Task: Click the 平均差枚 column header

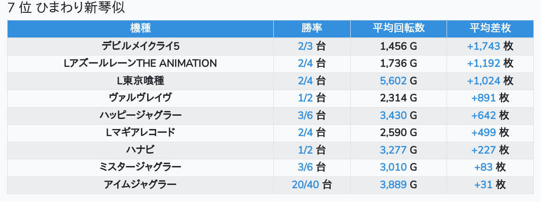Action: [490, 28]
